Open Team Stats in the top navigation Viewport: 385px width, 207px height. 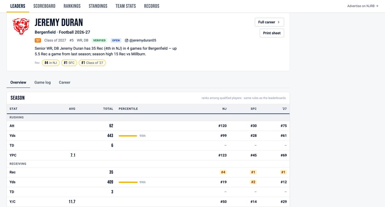pyautogui.click(x=126, y=6)
